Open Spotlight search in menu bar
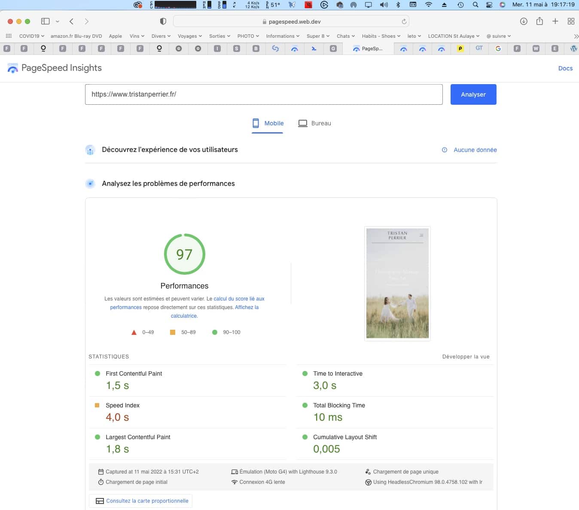This screenshot has width=579, height=510. pos(475,5)
